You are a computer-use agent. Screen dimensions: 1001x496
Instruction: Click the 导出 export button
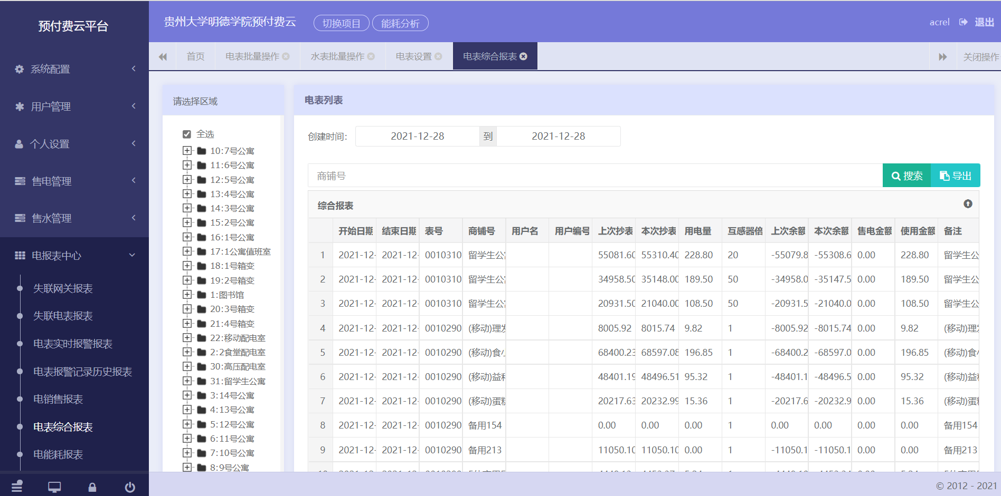pyautogui.click(x=956, y=176)
